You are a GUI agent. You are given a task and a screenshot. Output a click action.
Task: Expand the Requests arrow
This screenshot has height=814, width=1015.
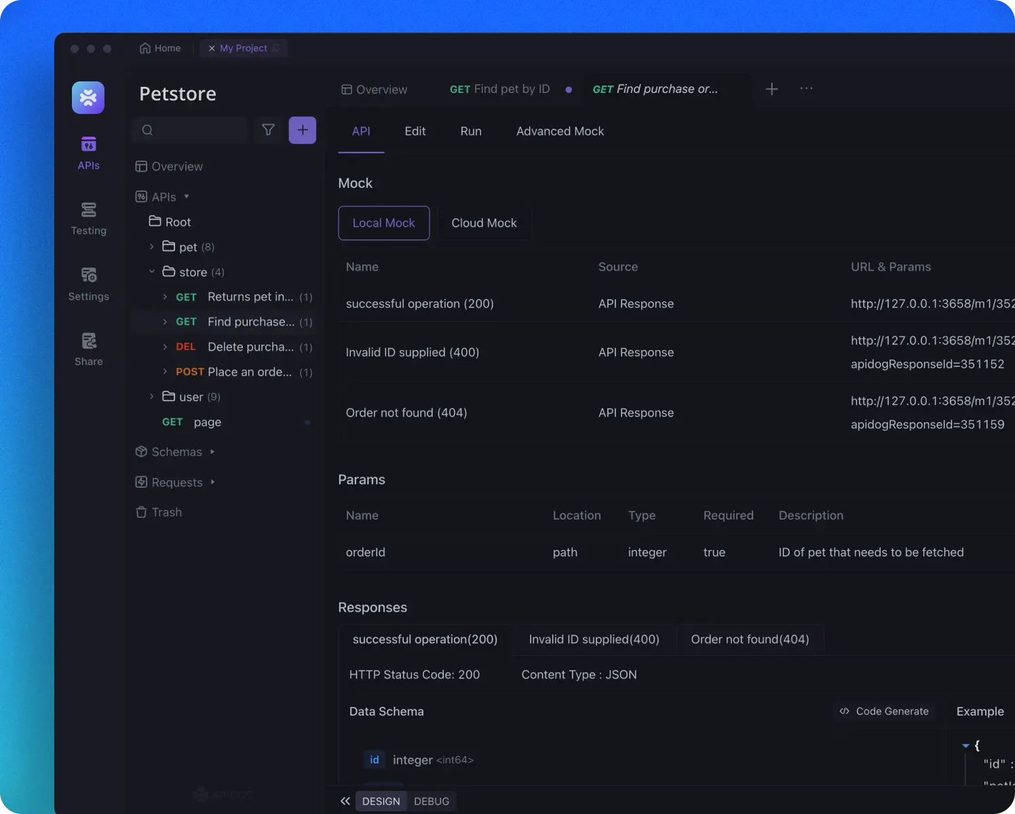click(212, 482)
